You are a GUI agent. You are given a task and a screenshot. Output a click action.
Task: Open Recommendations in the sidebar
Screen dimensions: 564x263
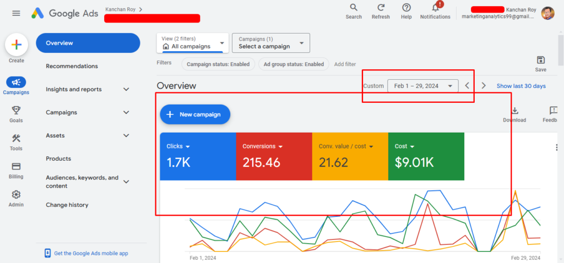72,66
